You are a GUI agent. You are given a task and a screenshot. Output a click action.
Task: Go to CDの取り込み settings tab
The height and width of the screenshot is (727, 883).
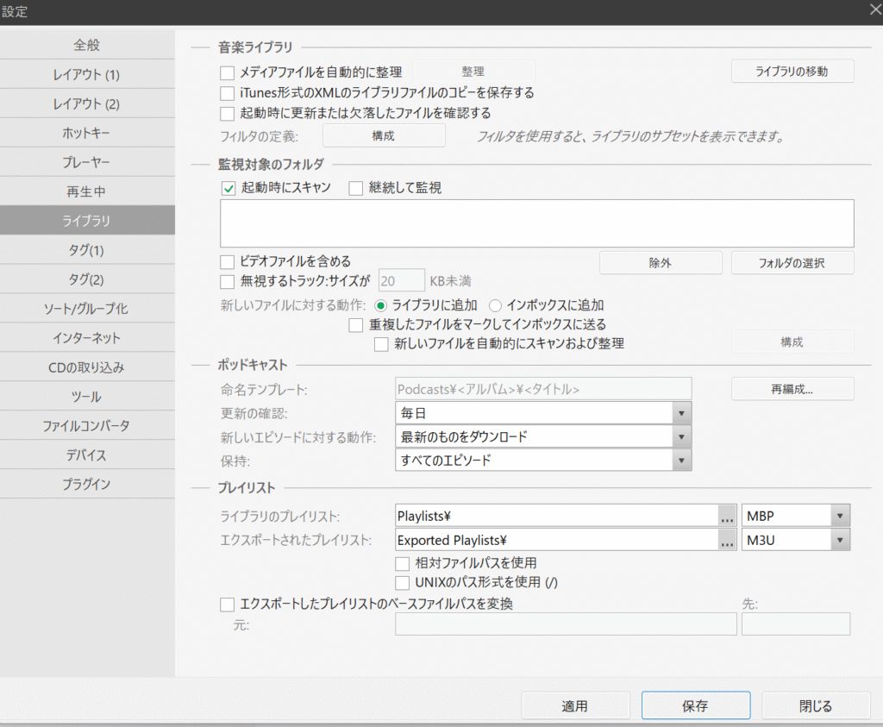click(x=87, y=367)
